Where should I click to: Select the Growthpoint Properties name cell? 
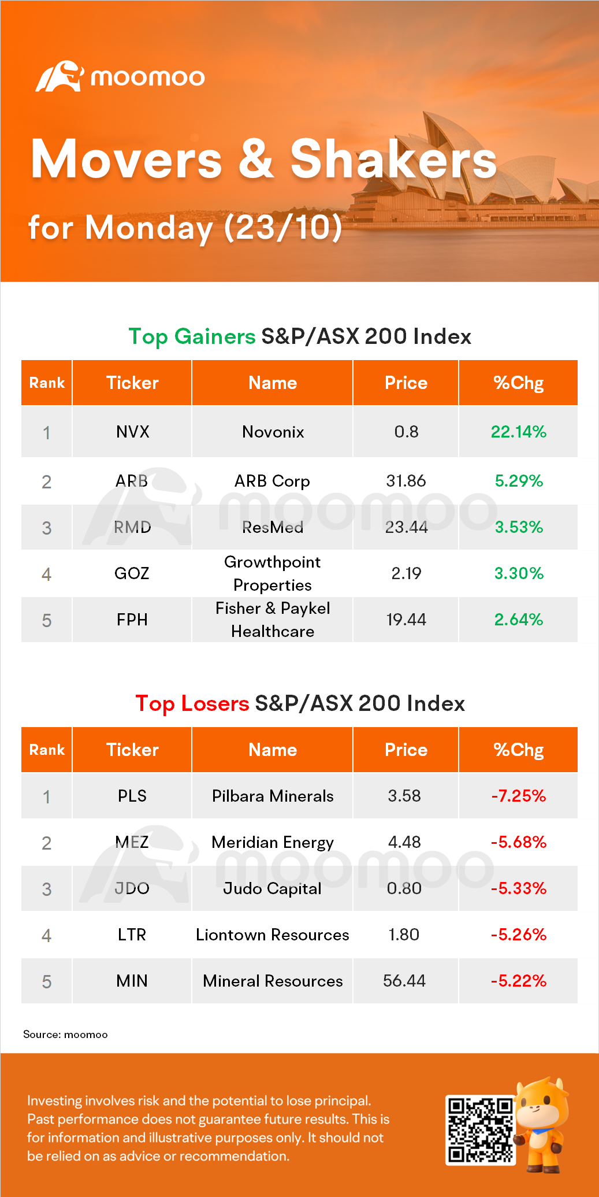[x=273, y=573]
